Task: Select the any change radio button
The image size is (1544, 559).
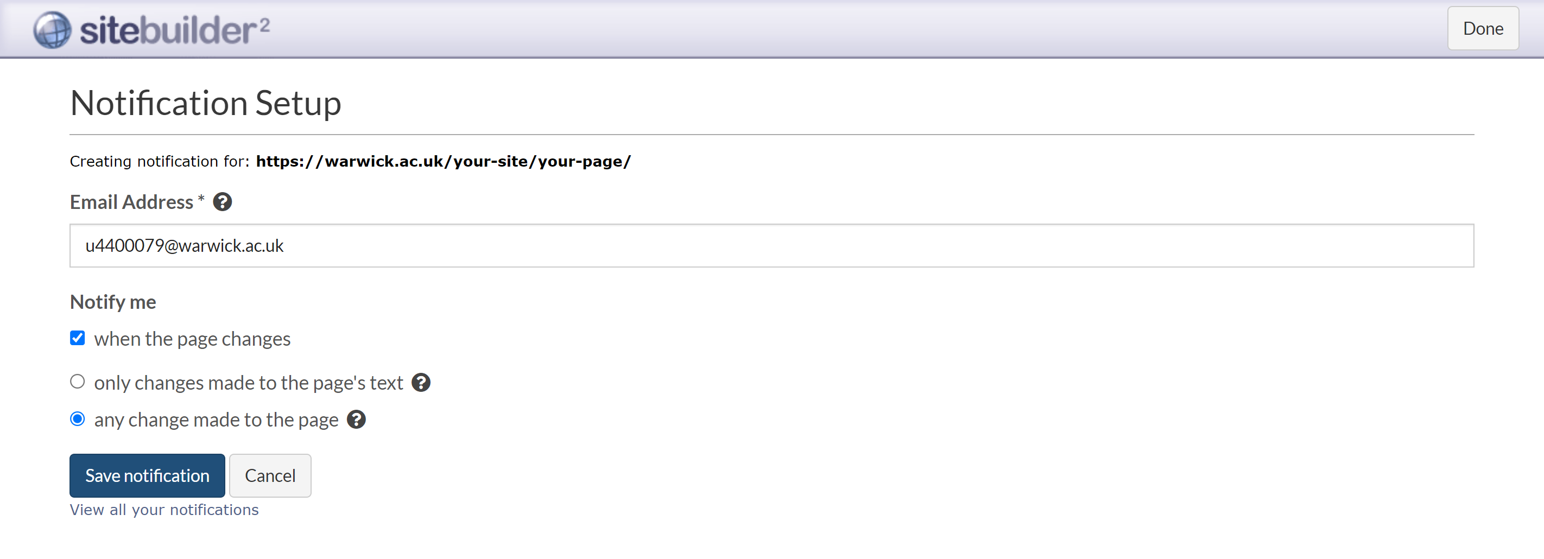Action: click(x=77, y=419)
